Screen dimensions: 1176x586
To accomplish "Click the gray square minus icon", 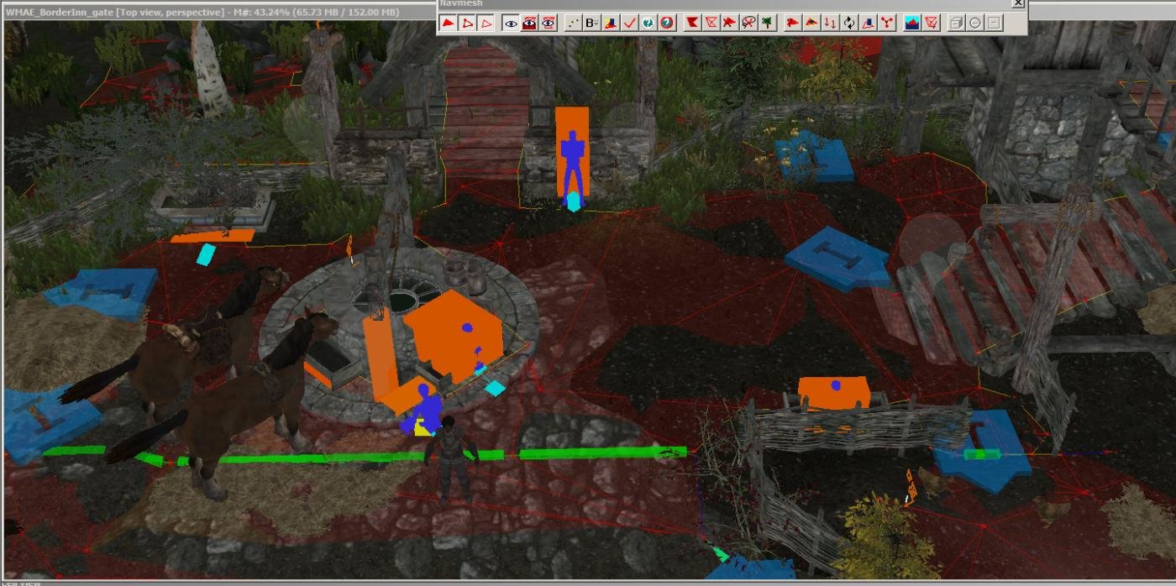I will pyautogui.click(x=994, y=24).
